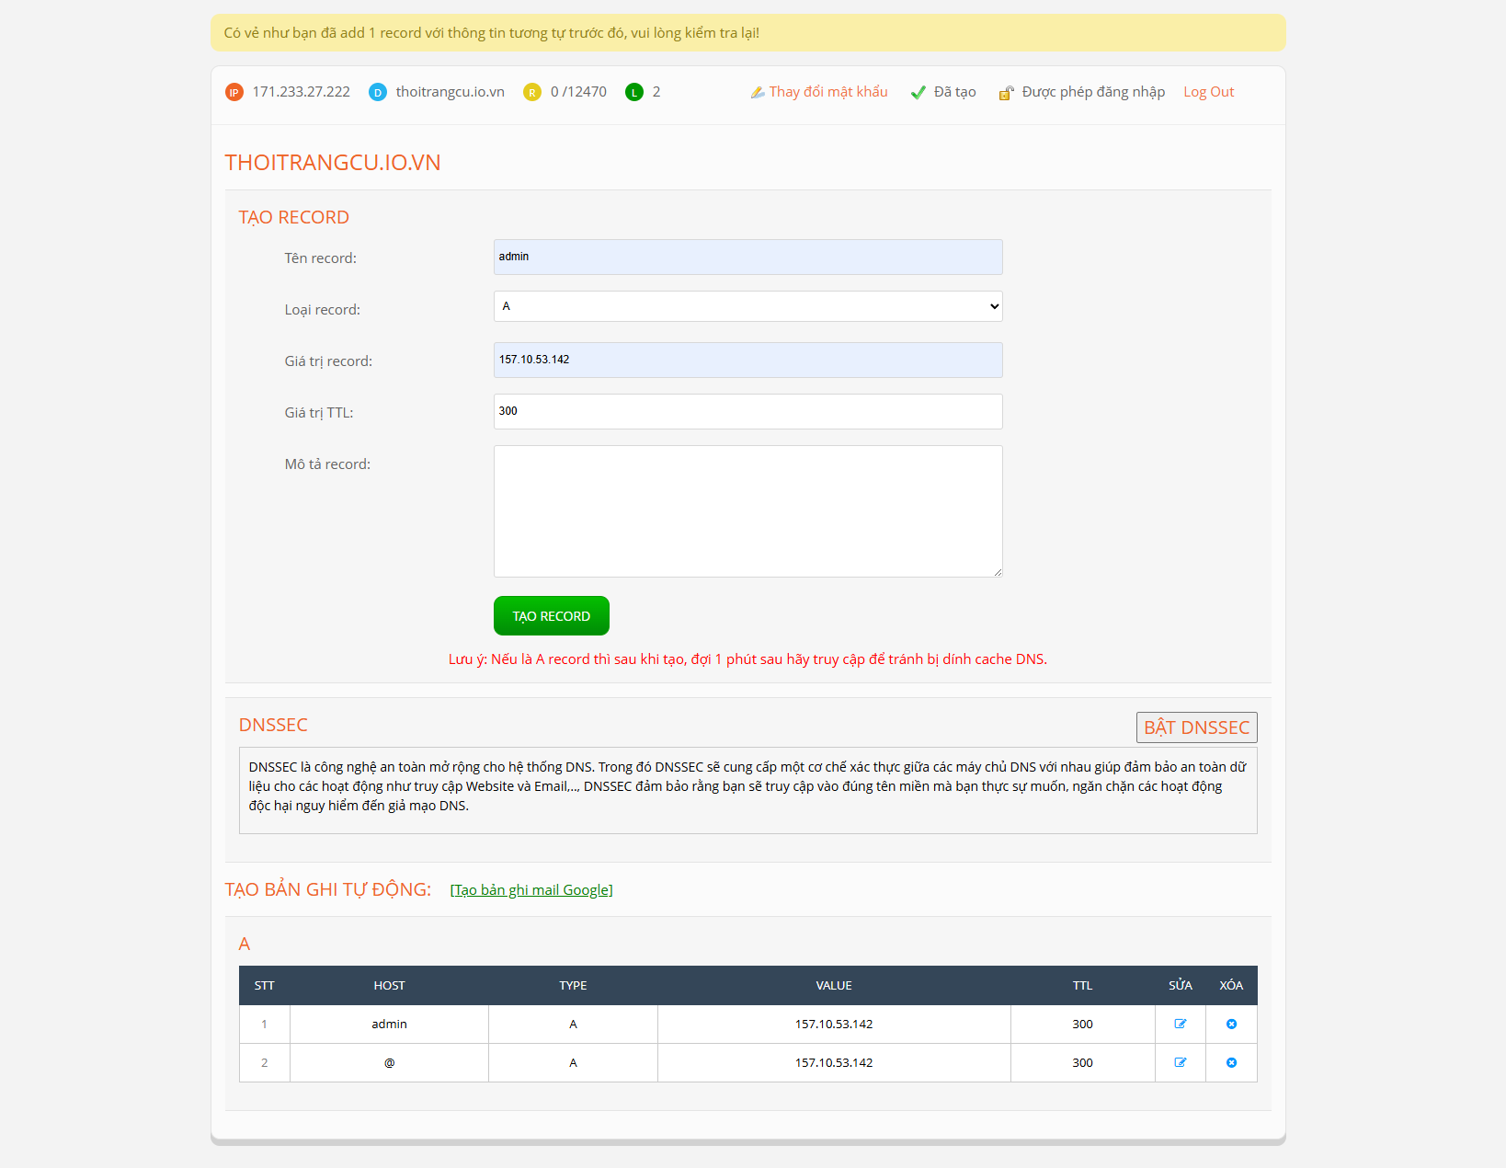Click Log Out link

pyautogui.click(x=1208, y=92)
